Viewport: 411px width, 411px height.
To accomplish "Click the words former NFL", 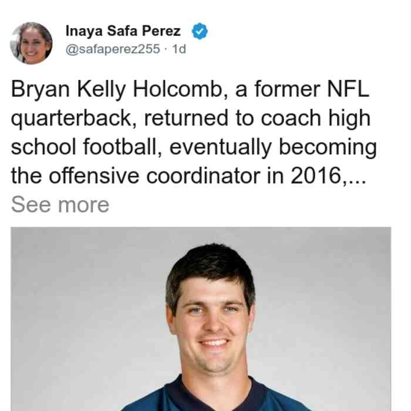I will (312, 89).
